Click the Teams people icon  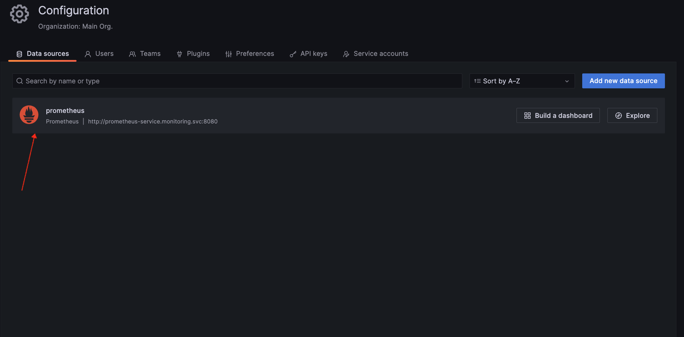pyautogui.click(x=132, y=54)
